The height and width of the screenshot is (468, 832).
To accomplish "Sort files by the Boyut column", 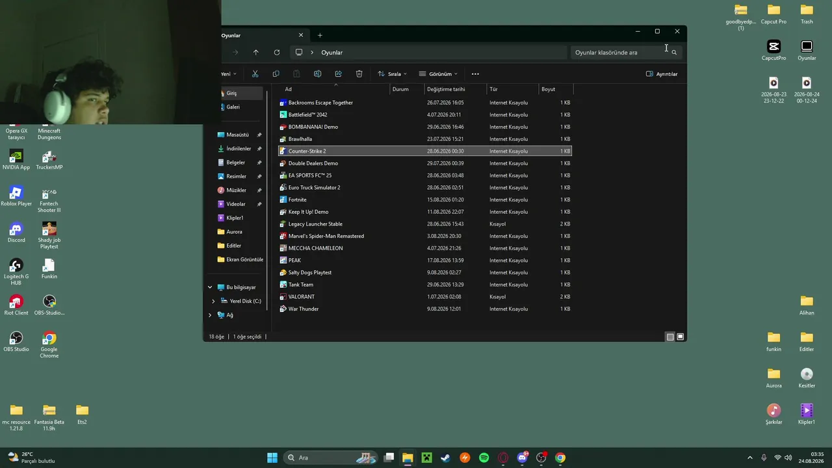I will pyautogui.click(x=556, y=89).
